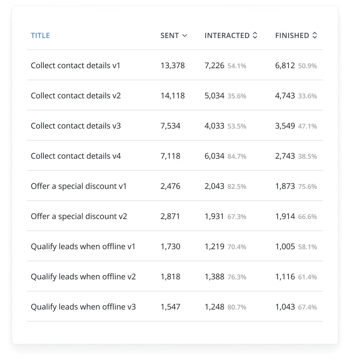
Task: Click the 84.7% interacted percentage
Action: (x=237, y=156)
